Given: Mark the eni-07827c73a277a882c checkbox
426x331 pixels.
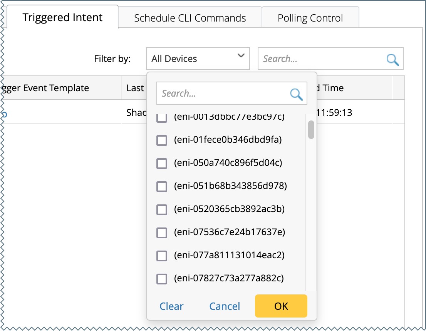Looking at the screenshot, I should click(162, 279).
